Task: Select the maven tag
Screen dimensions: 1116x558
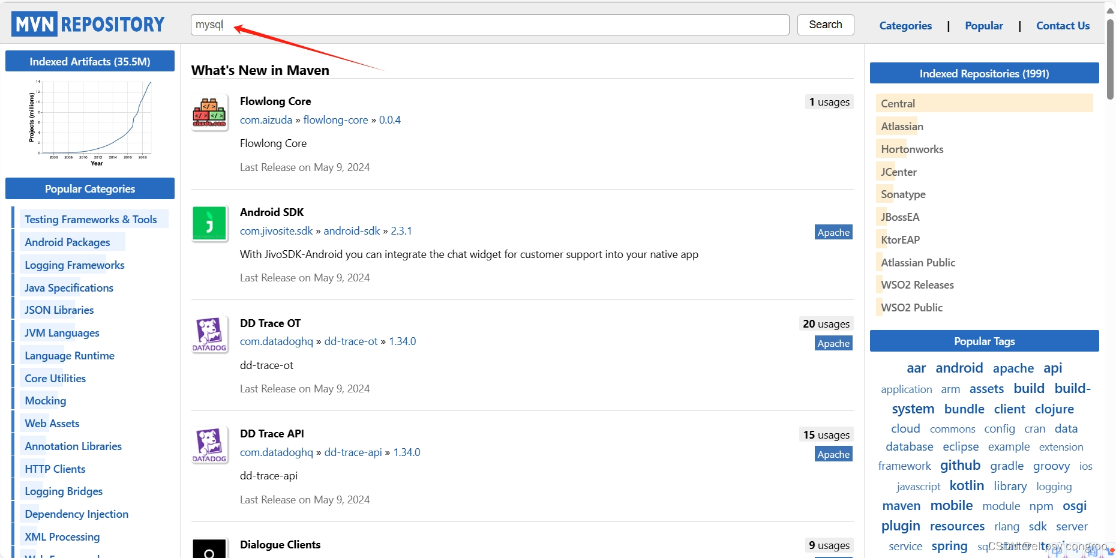Action: (901, 506)
